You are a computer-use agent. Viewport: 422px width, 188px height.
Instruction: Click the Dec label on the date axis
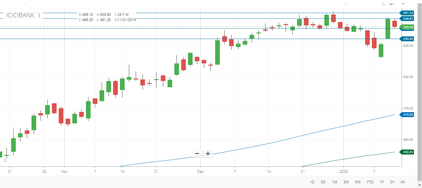pyautogui.click(x=200, y=171)
